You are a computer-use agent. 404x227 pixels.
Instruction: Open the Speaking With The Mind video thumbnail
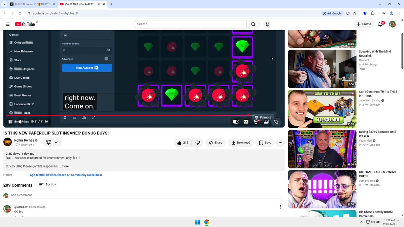322,69
